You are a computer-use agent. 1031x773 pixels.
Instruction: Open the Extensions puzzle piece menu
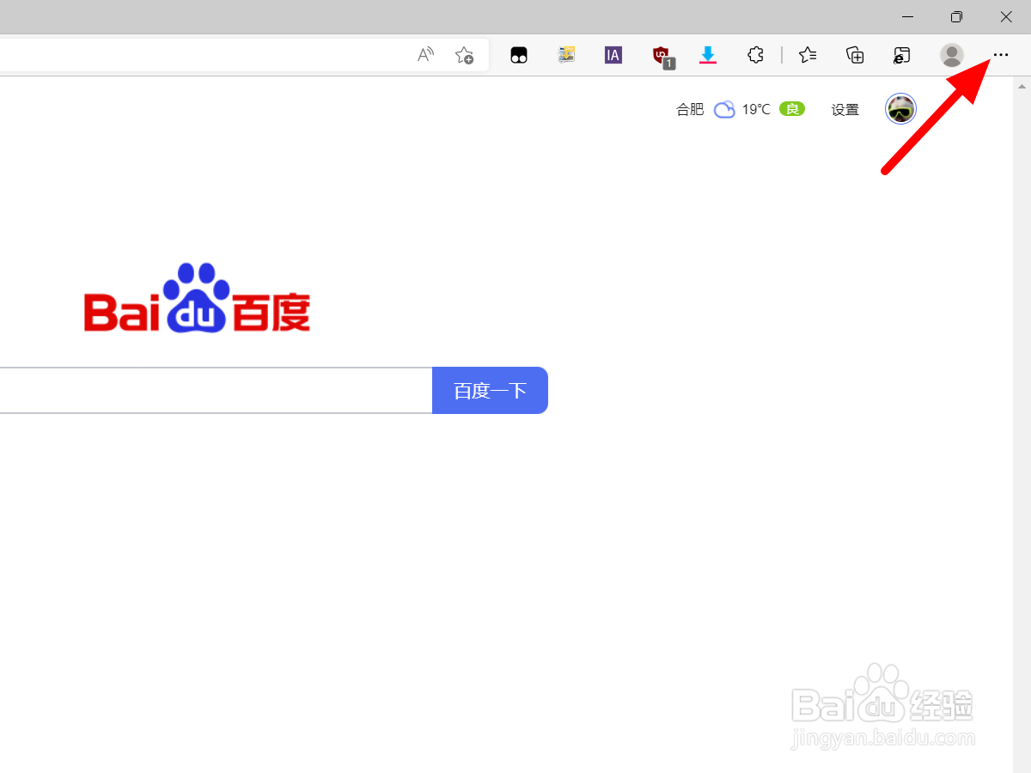coord(755,55)
